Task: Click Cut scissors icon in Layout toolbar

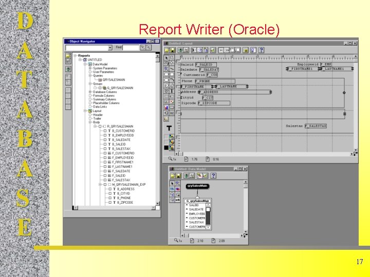Action: (194, 50)
